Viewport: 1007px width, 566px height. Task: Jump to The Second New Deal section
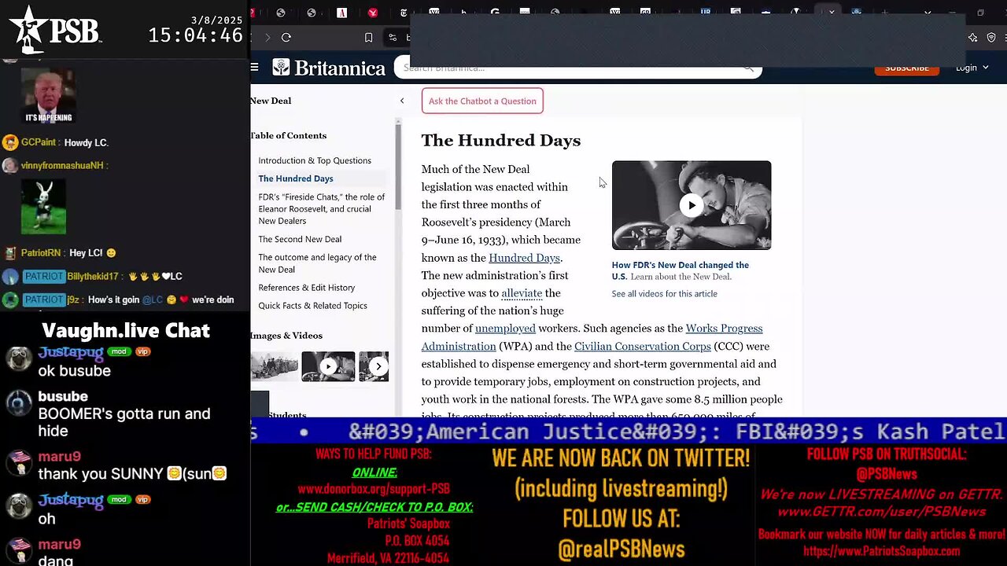tap(300, 239)
